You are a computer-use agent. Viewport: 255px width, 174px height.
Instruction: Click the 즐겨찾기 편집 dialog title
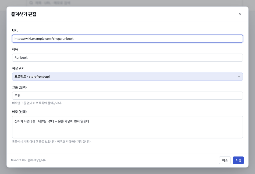click(24, 14)
